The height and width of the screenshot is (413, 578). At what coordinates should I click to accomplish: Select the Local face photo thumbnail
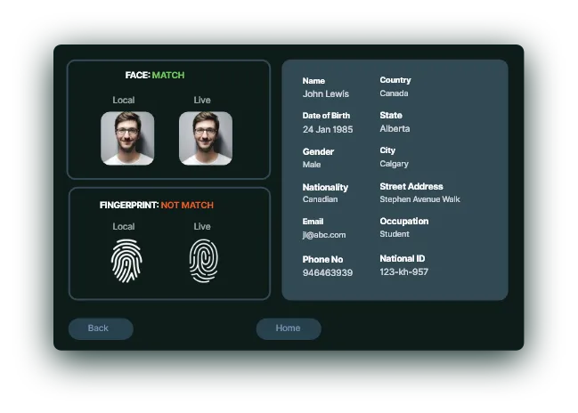[x=127, y=138]
